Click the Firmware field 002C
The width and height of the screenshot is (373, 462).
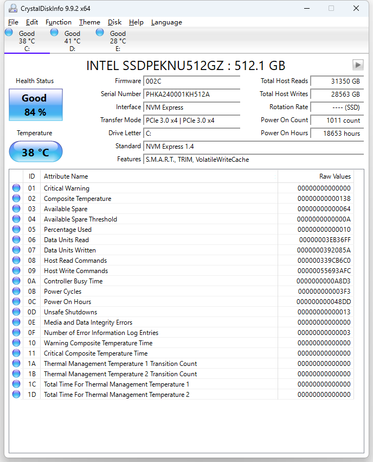click(x=192, y=81)
